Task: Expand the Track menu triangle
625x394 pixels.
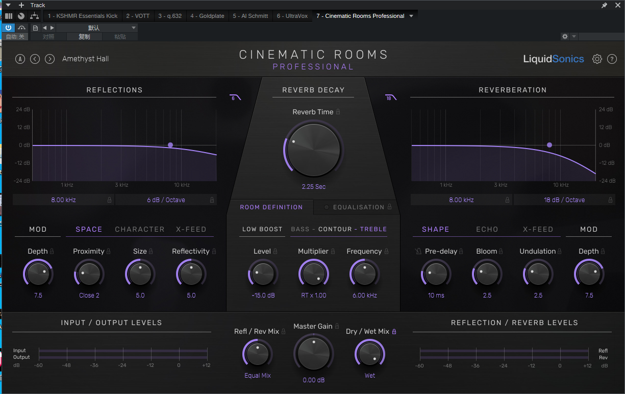Action: tap(7, 5)
